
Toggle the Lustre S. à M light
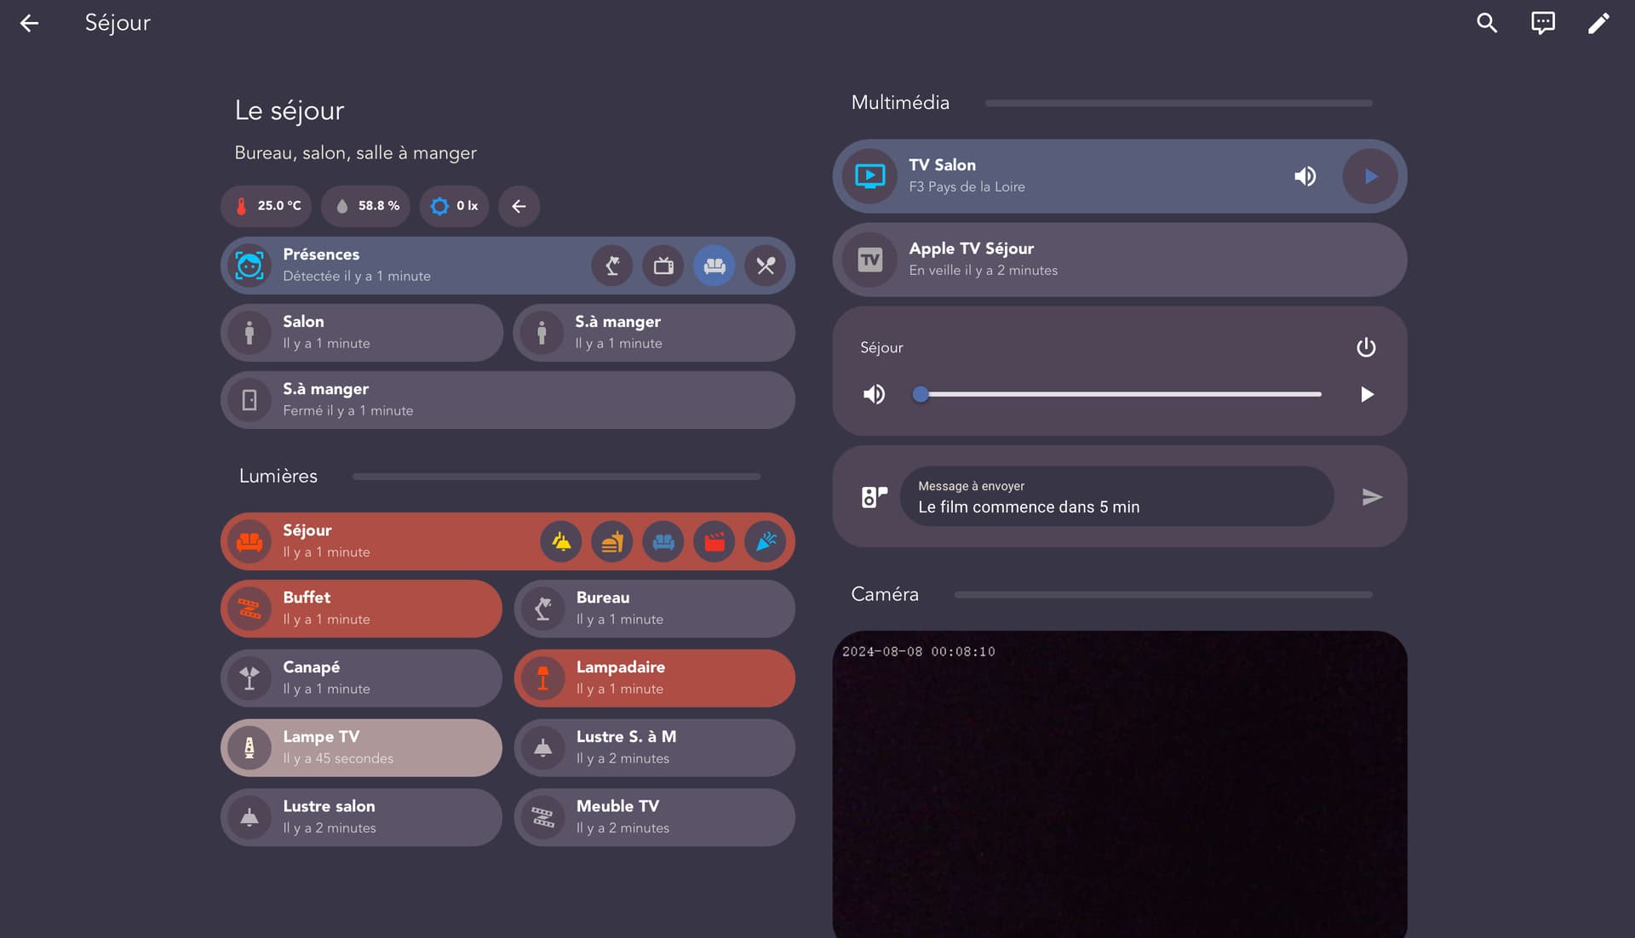654,748
